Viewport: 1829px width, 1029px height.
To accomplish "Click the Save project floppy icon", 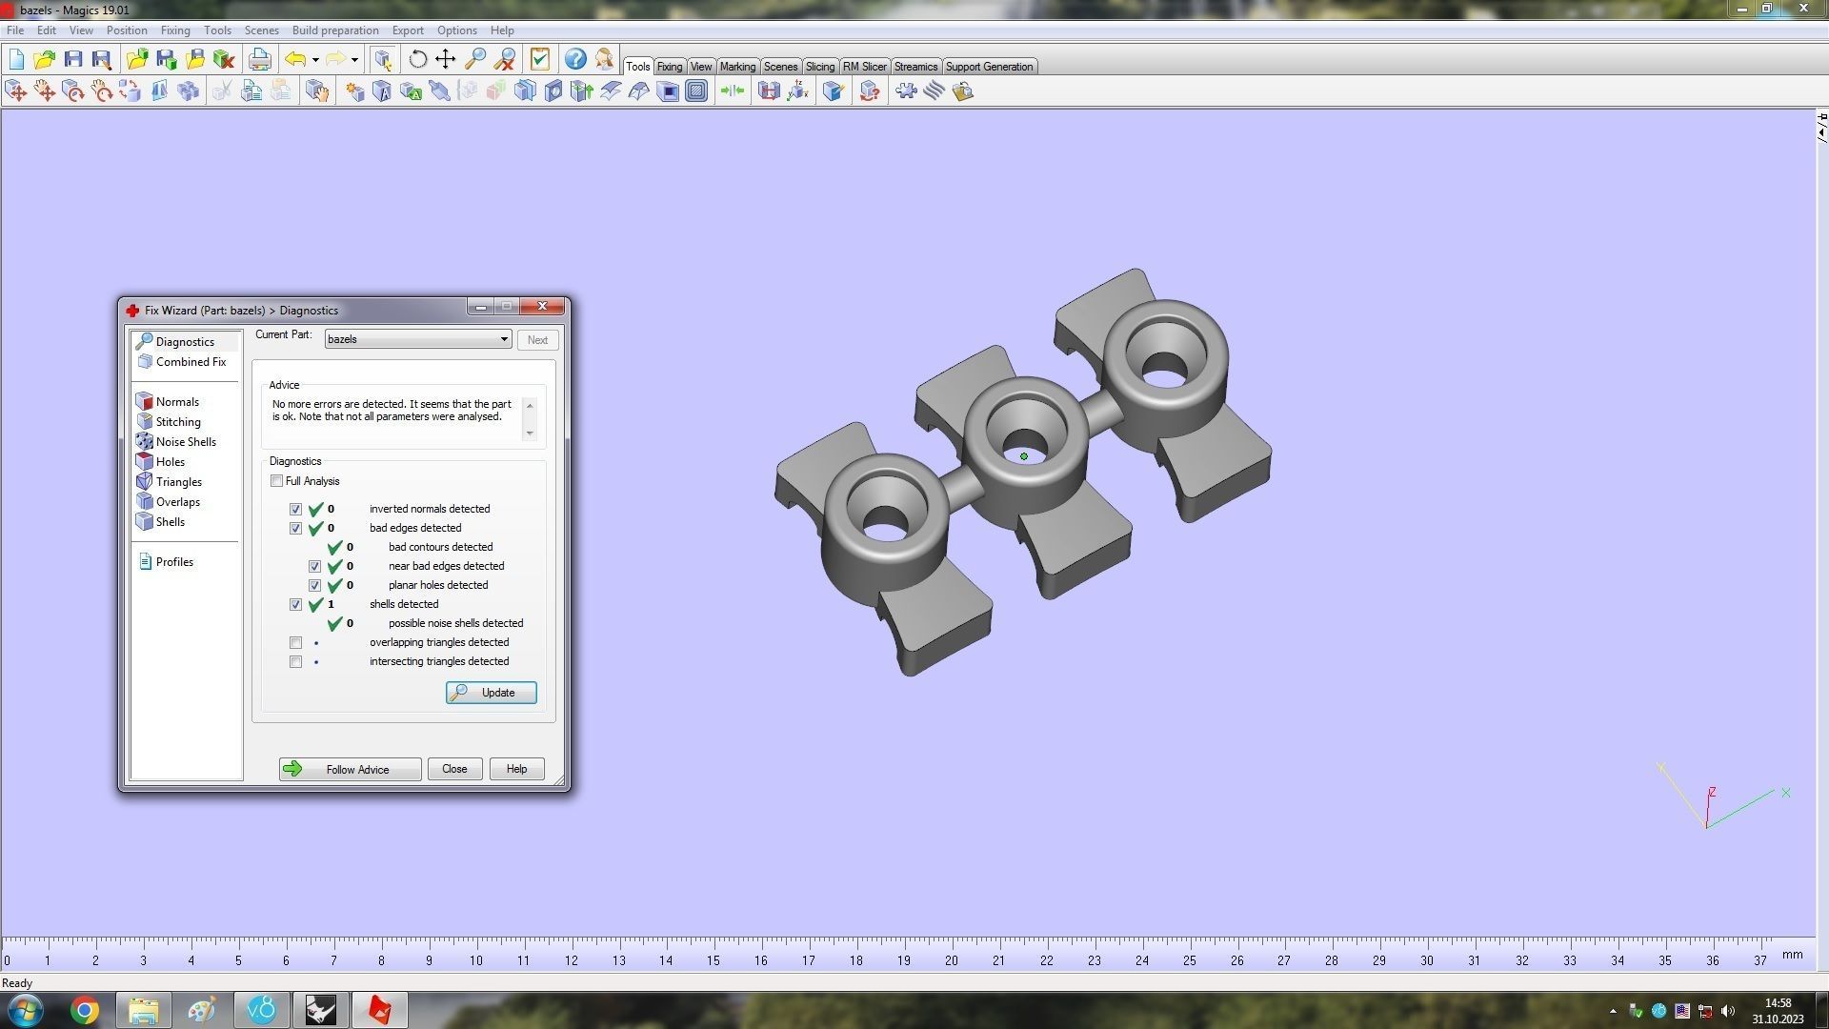I will point(73,59).
